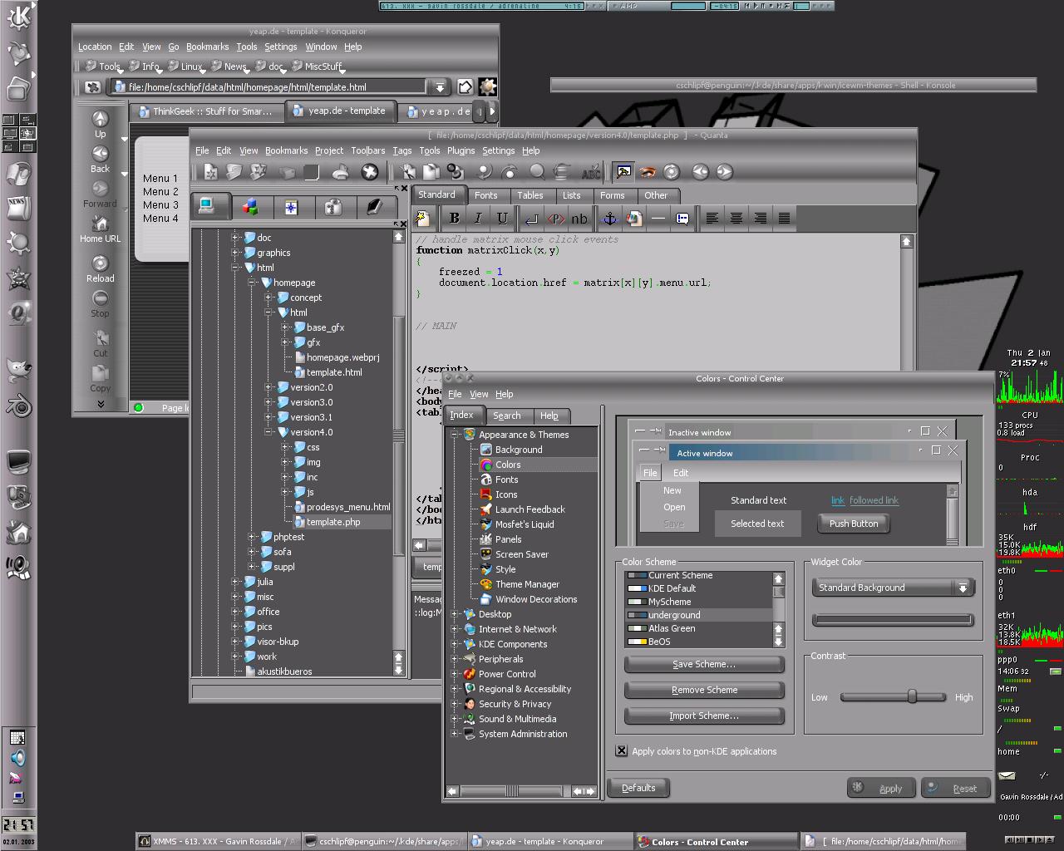
Task: Insert non-breaking space with nb icon
Action: (579, 219)
